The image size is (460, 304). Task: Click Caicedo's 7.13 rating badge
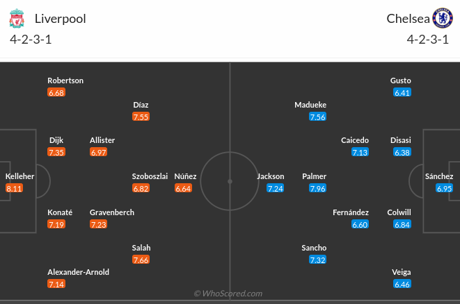[x=360, y=152]
